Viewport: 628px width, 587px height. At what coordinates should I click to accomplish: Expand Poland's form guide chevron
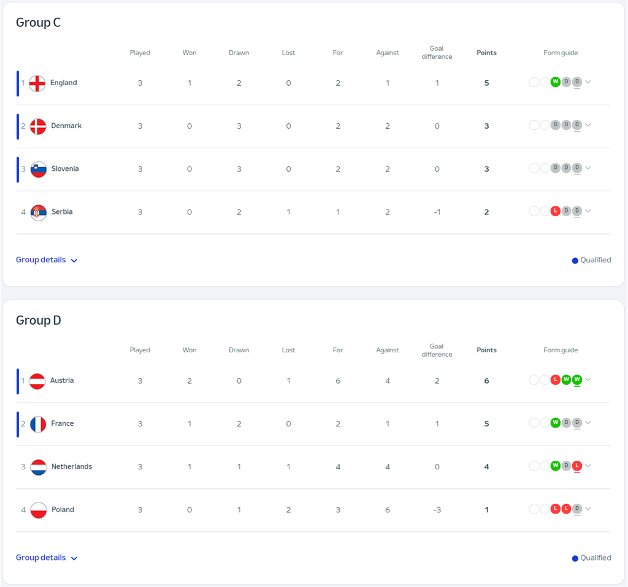588,509
